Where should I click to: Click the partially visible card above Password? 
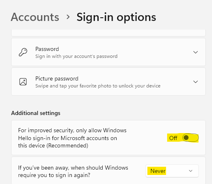[x=108, y=33]
